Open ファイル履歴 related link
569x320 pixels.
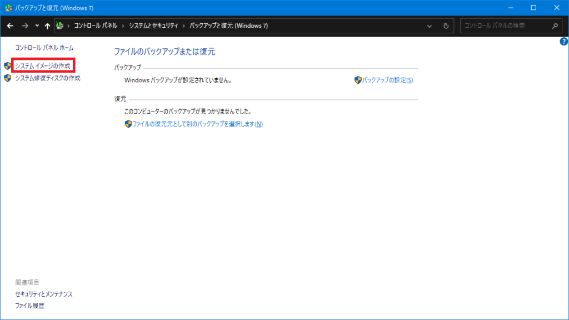pyautogui.click(x=30, y=306)
